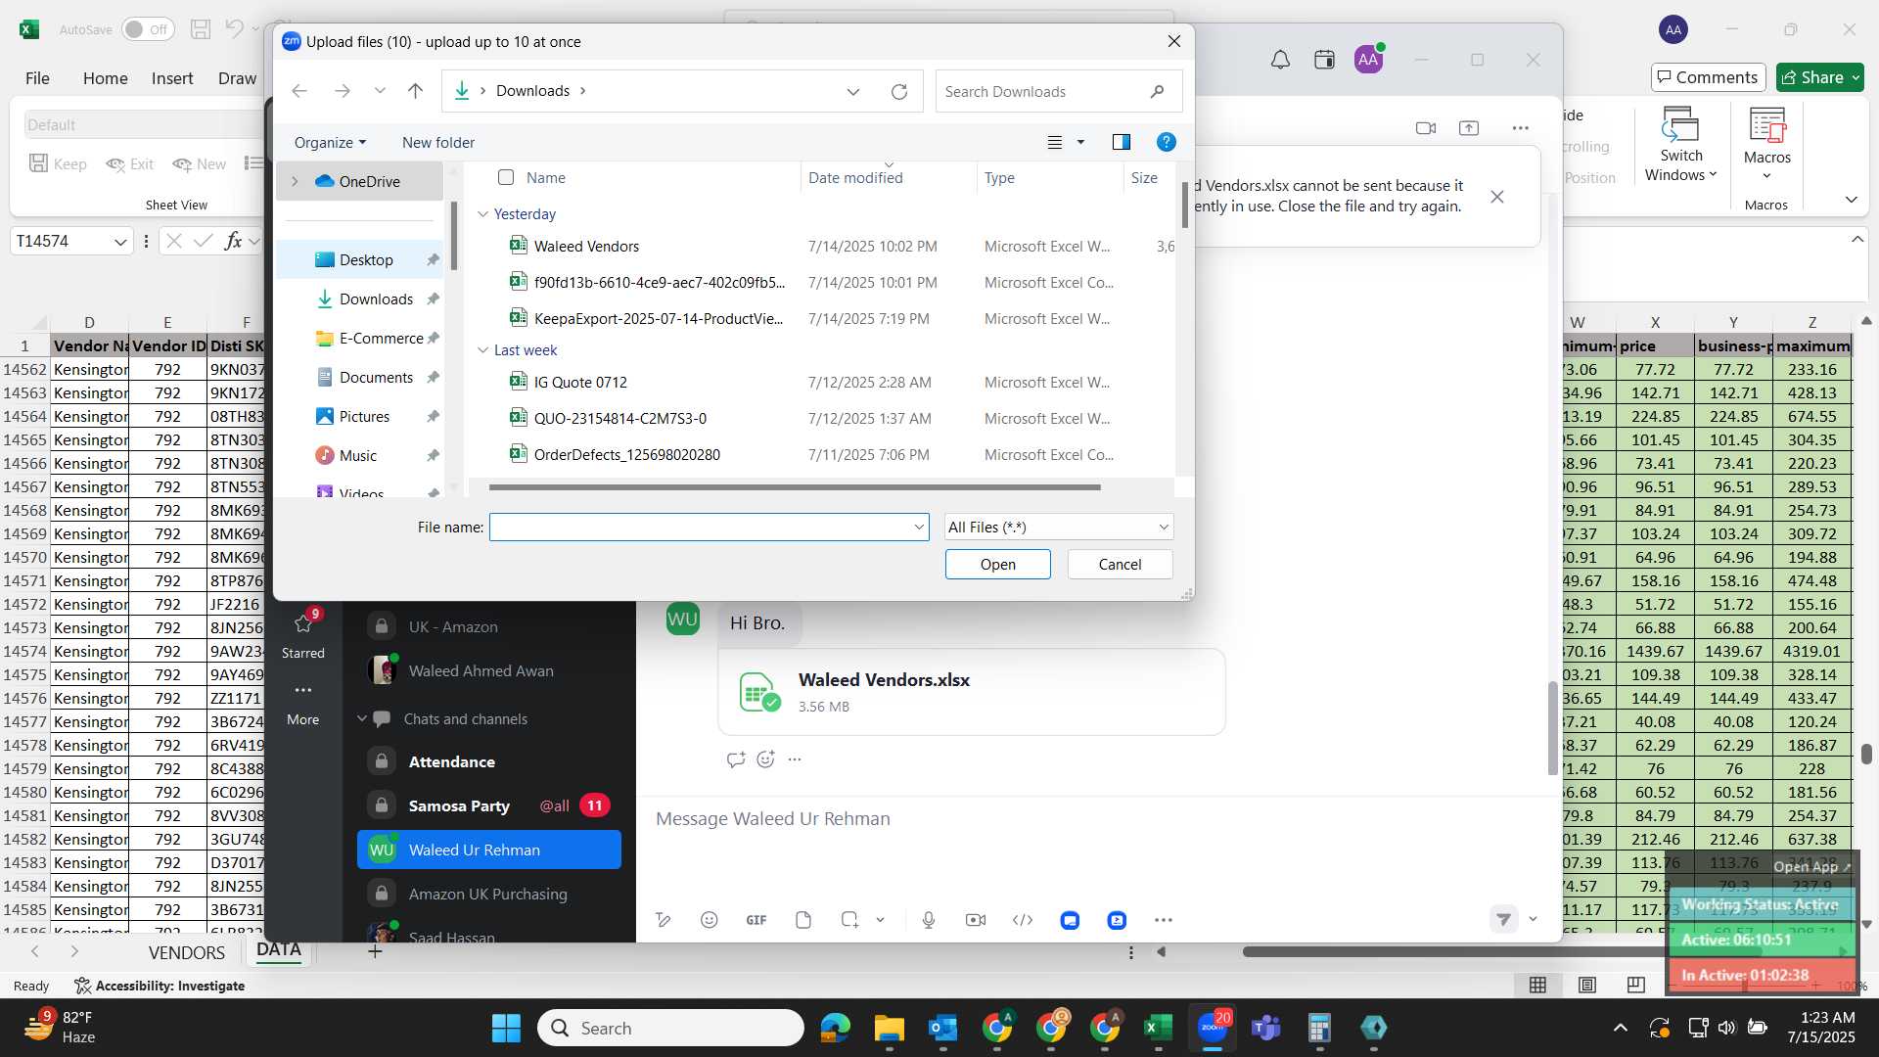
Task: Click the Open App link in status widget
Action: point(1811,866)
